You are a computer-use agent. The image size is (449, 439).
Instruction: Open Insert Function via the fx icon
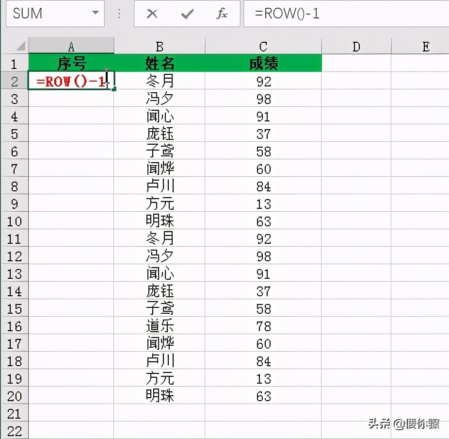click(x=222, y=14)
